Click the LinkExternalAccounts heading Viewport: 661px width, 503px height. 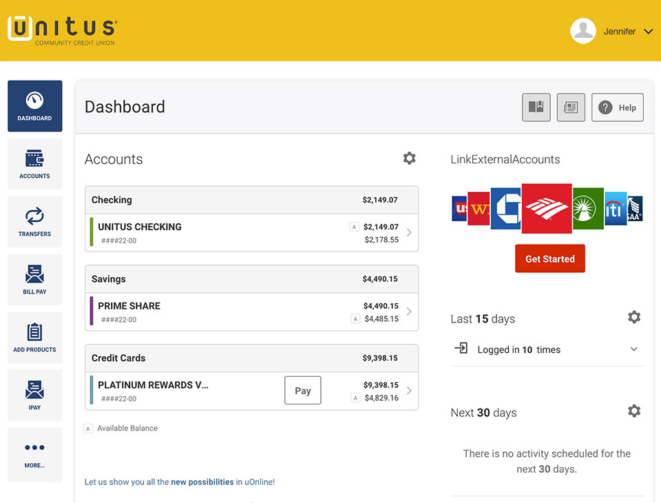pos(505,159)
